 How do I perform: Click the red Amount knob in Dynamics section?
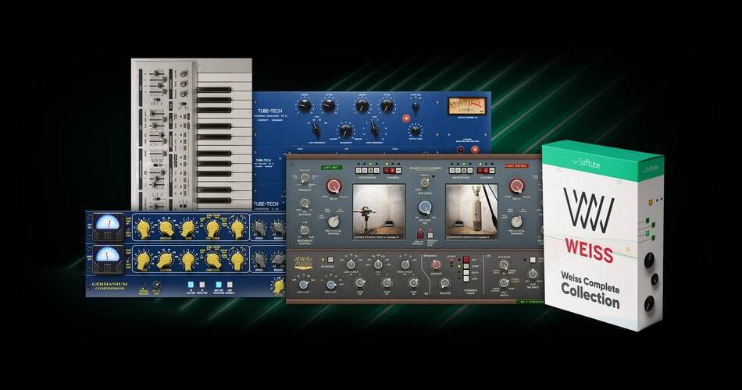[437, 266]
